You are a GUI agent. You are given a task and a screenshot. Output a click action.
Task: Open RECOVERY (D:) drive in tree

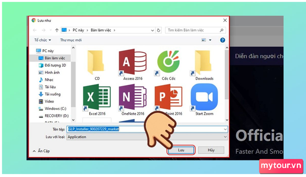54,116
